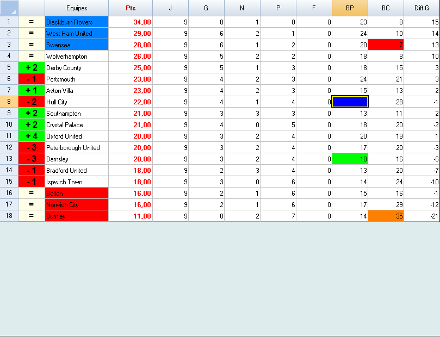This screenshot has width=440, height=337.
Task: Click the Ispwich Town team cell
Action: 77,182
